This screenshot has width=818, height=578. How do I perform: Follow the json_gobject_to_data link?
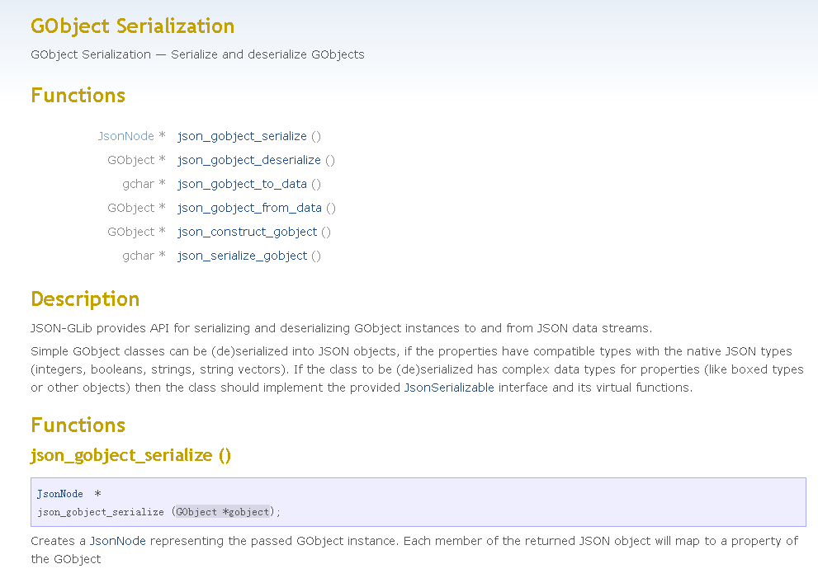pyautogui.click(x=241, y=184)
